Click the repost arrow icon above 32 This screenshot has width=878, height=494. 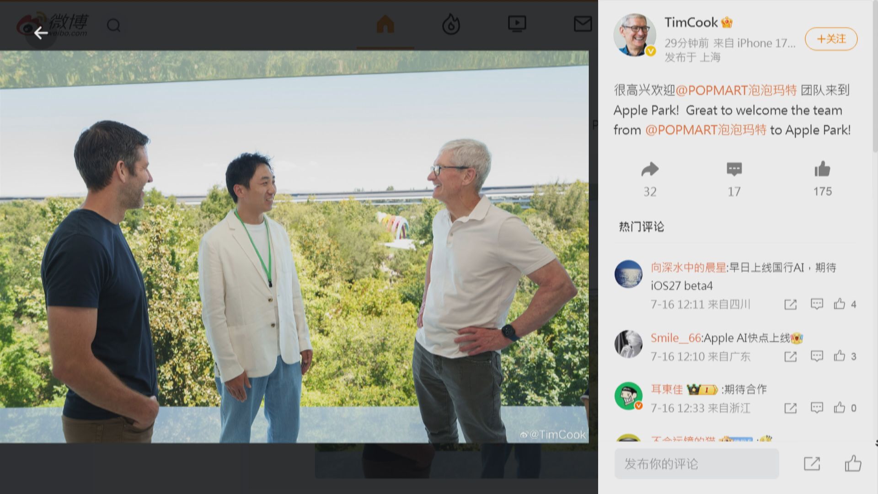click(650, 170)
